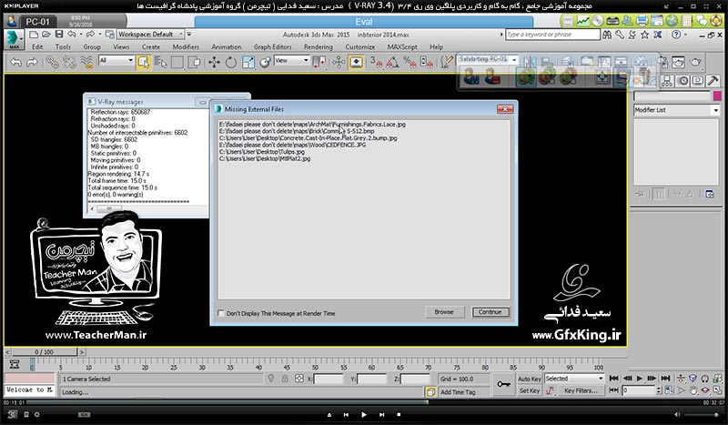Screen dimensions: 728x425
Task: Select the Select and Link chain tool
Action: tap(52, 62)
